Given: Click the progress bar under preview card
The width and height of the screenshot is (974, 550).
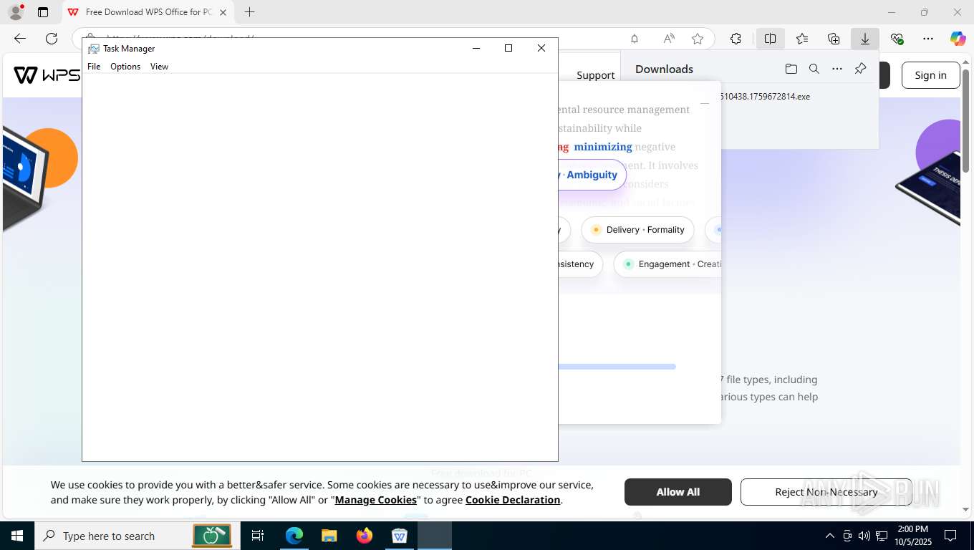Looking at the screenshot, I should click(x=617, y=367).
